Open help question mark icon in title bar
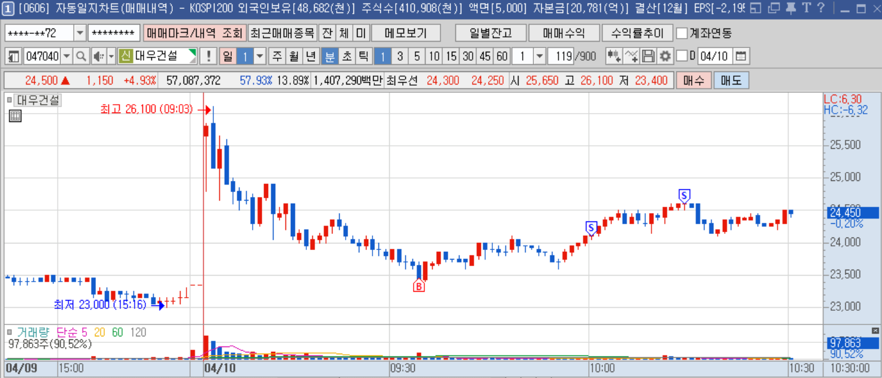 821,8
